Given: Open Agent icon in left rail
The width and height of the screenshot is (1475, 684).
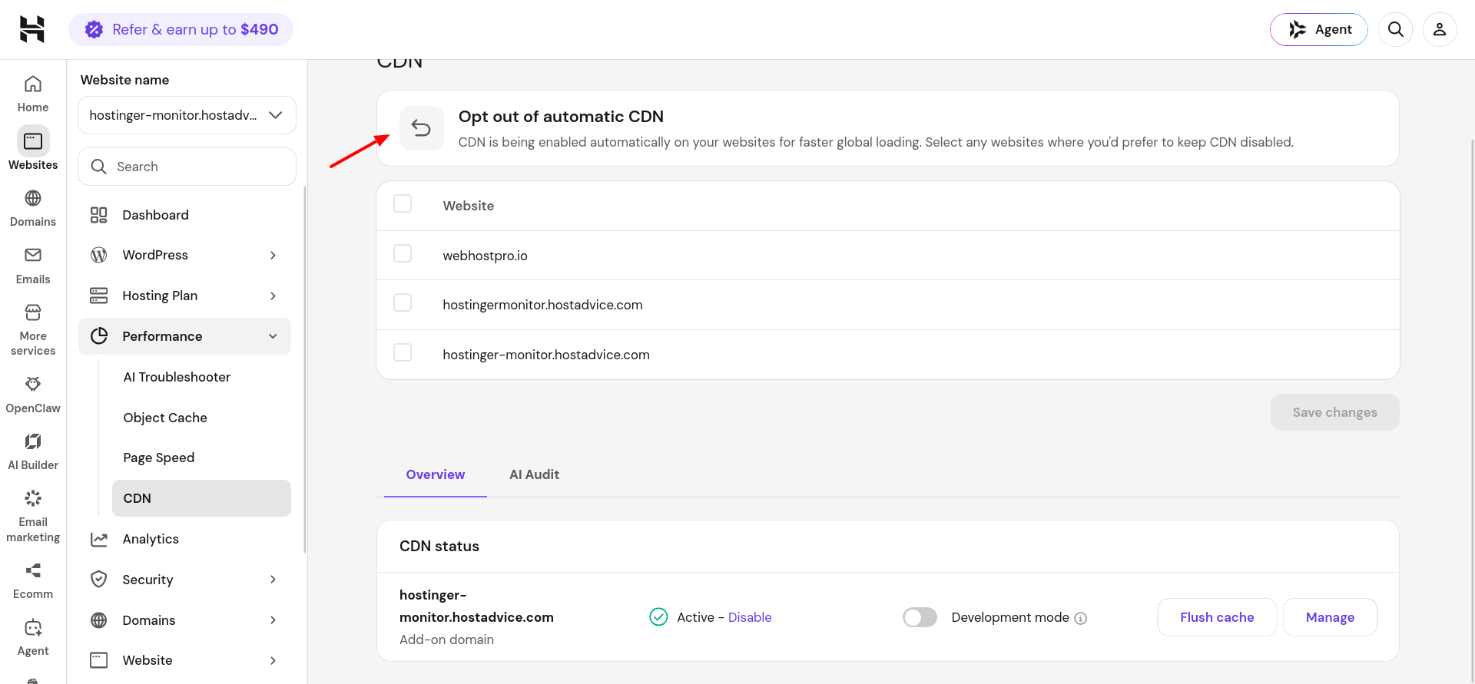Looking at the screenshot, I should pos(33,627).
